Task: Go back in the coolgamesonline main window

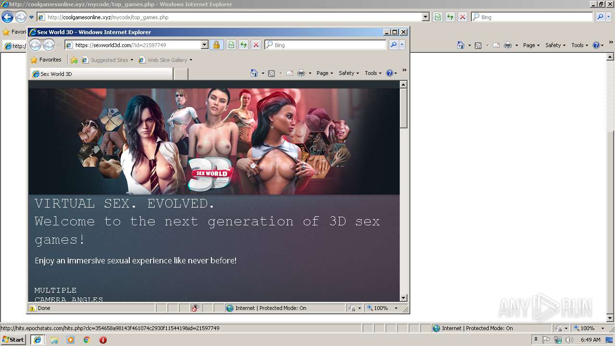Action: (7, 17)
